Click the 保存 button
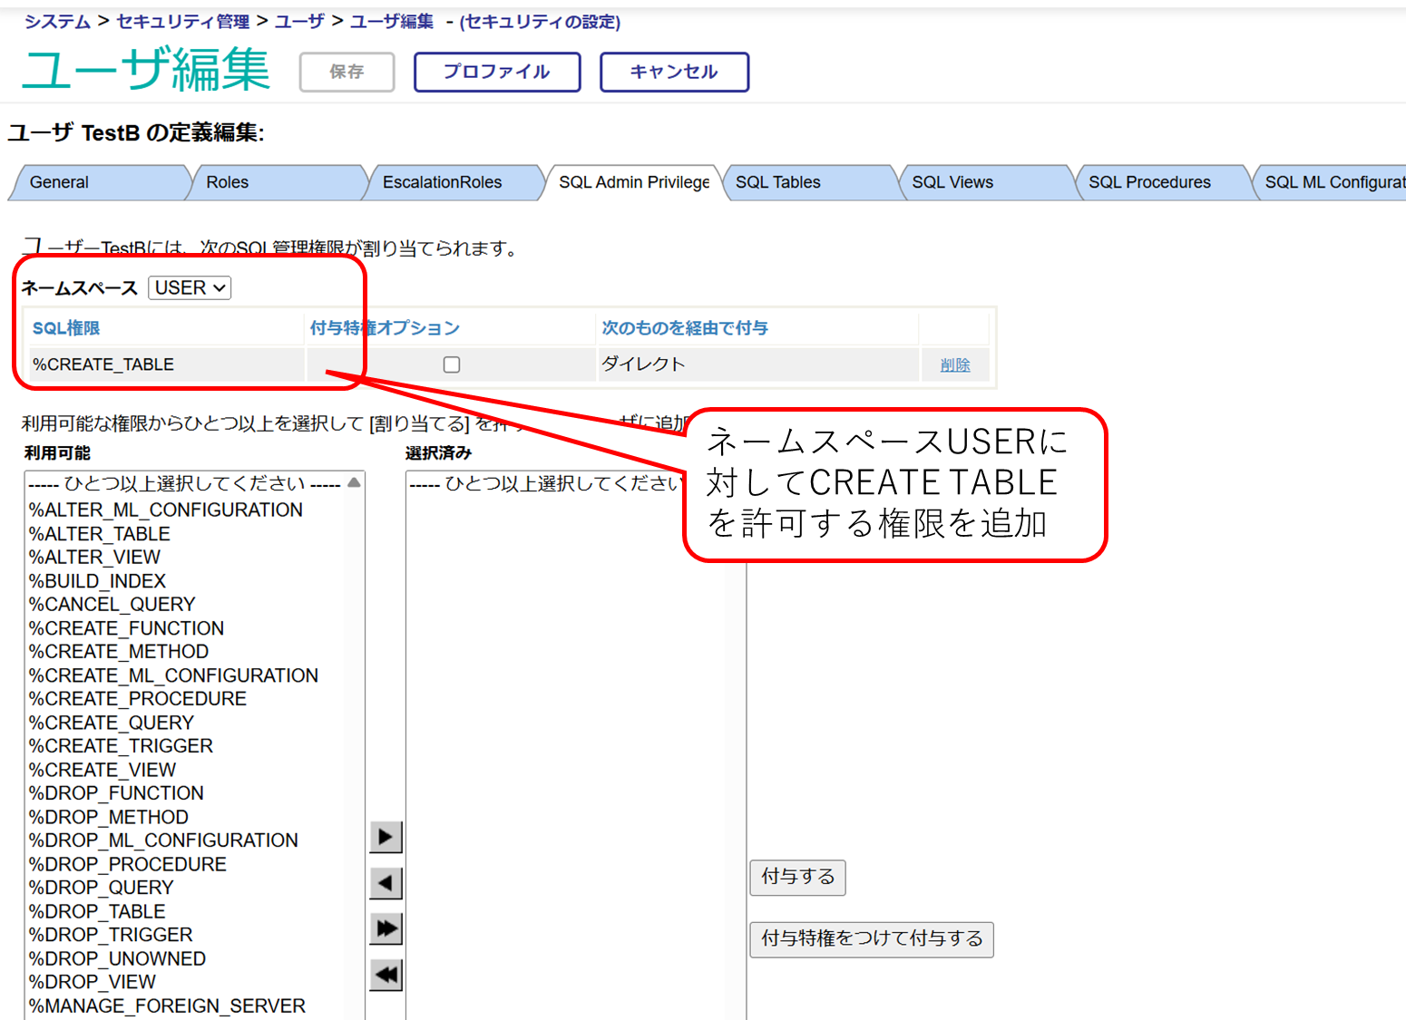Screen dimensions: 1406x1020 click(347, 72)
